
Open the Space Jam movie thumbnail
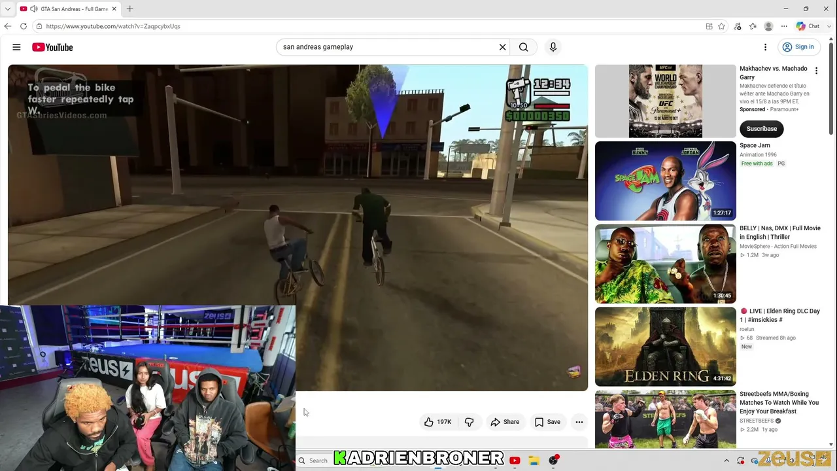point(665,181)
